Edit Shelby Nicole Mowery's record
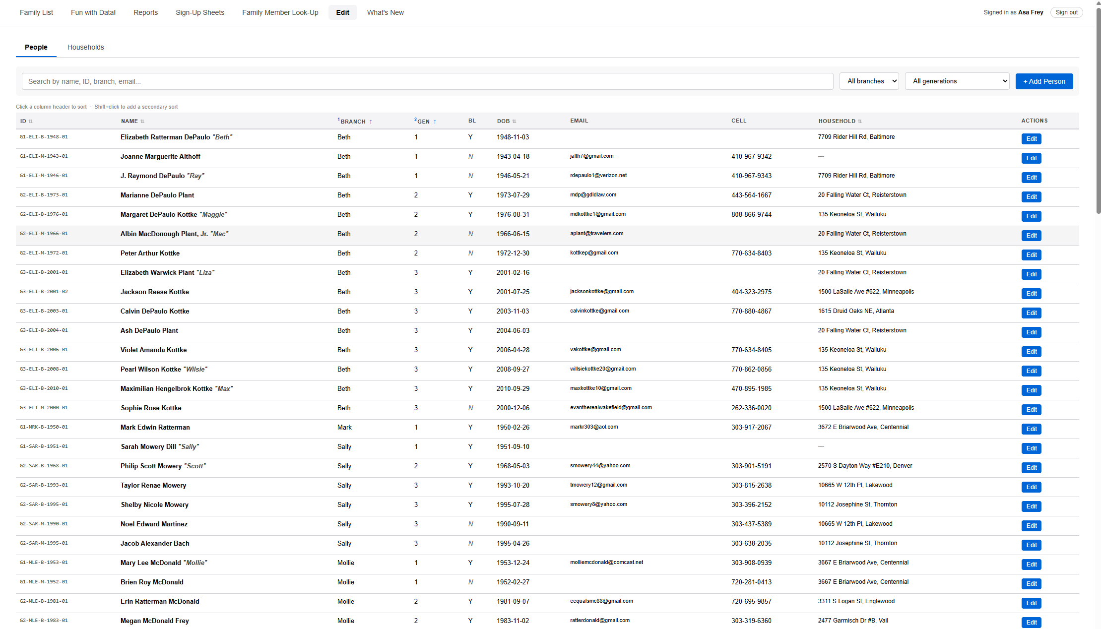This screenshot has width=1101, height=629. click(x=1031, y=506)
